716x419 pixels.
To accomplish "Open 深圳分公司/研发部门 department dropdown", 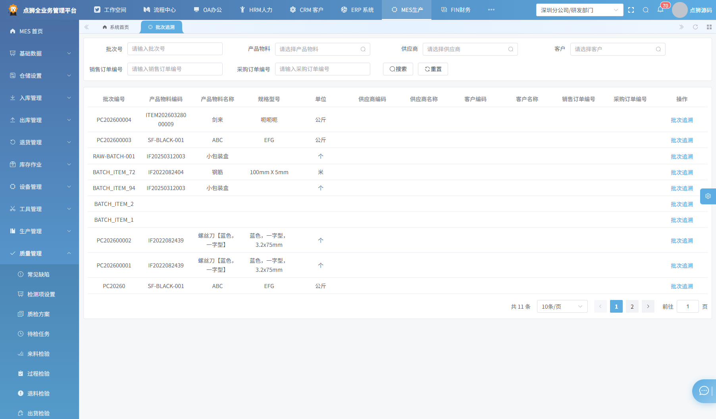I will point(579,10).
